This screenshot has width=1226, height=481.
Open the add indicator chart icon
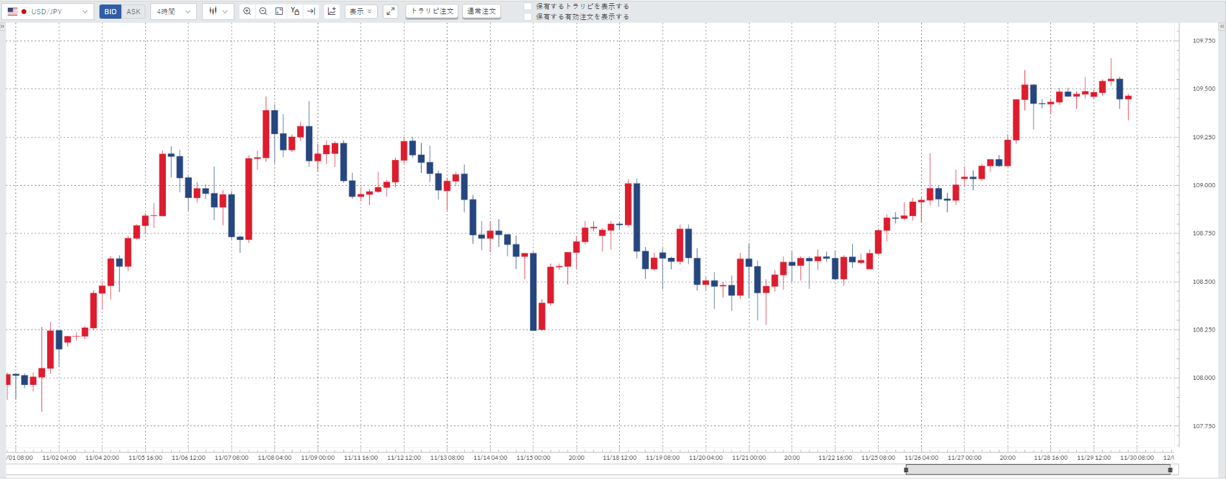click(x=332, y=12)
